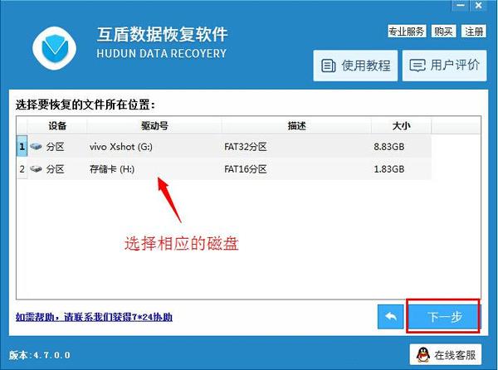Sort by the 设备 column header
Viewport: 498px width, 370px height.
coord(57,125)
